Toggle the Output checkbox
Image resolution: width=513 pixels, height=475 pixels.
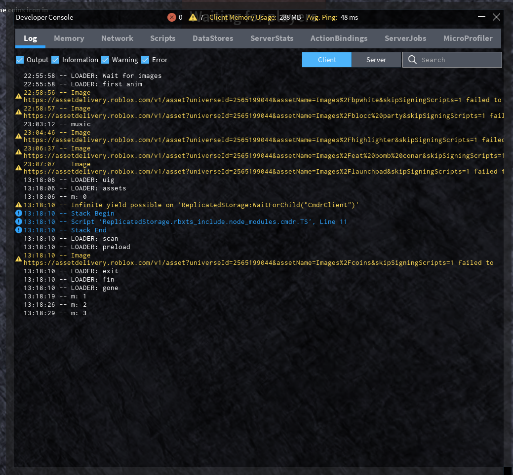tap(20, 60)
